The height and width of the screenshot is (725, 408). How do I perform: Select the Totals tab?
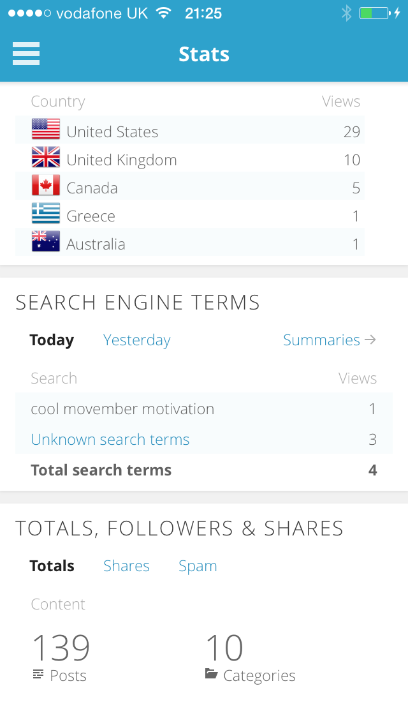(52, 566)
